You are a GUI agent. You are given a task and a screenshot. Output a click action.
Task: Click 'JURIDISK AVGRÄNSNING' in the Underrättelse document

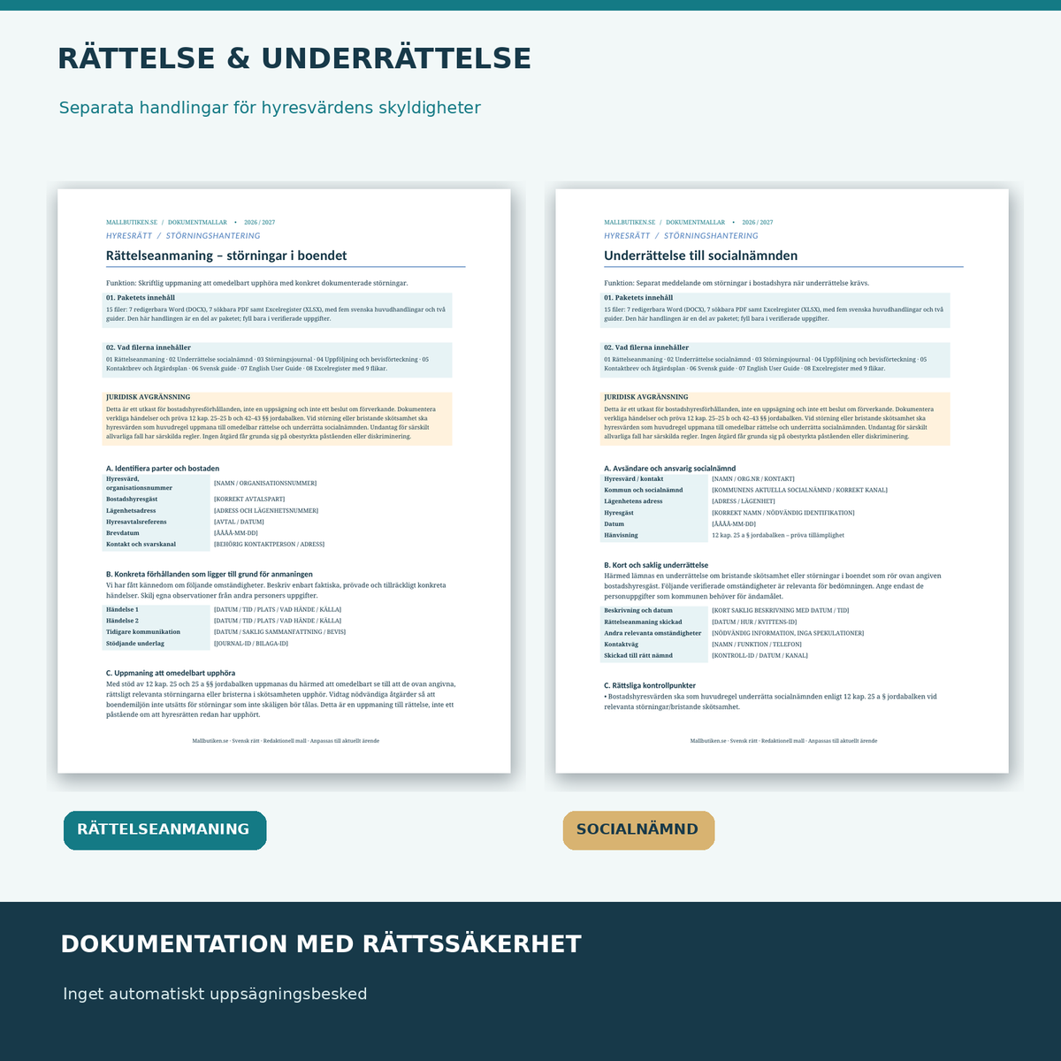point(645,397)
